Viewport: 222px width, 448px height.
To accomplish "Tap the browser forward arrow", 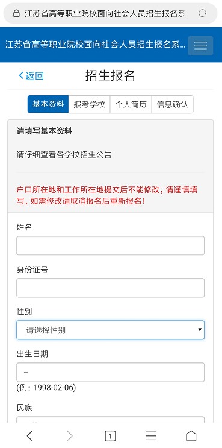I will point(70,436).
